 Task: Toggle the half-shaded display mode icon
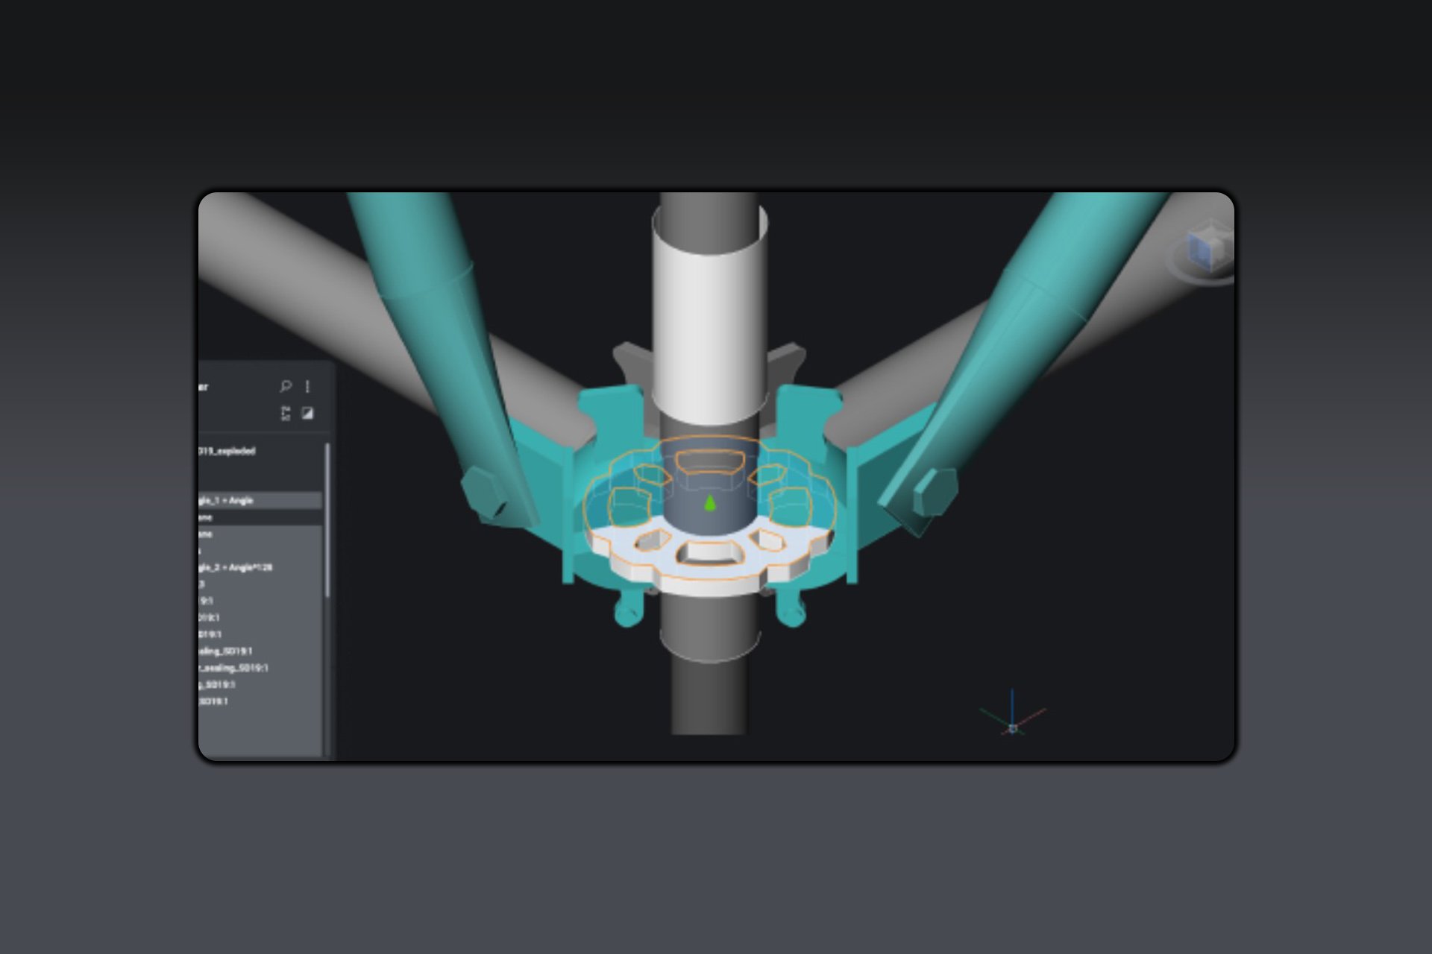(307, 413)
